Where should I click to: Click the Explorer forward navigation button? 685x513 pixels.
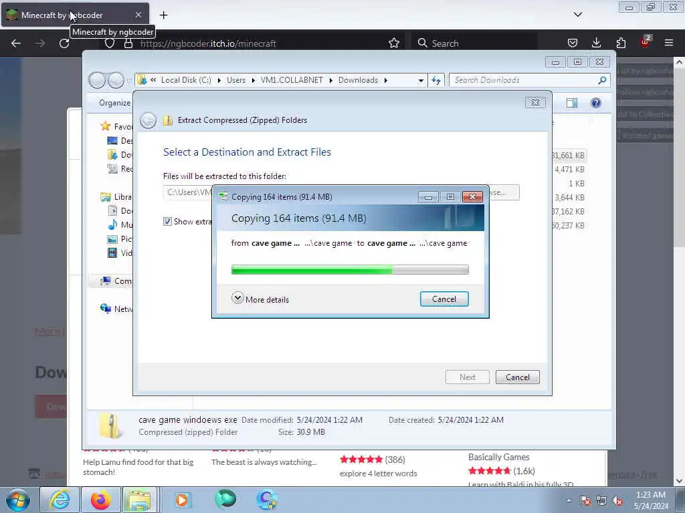tap(116, 80)
